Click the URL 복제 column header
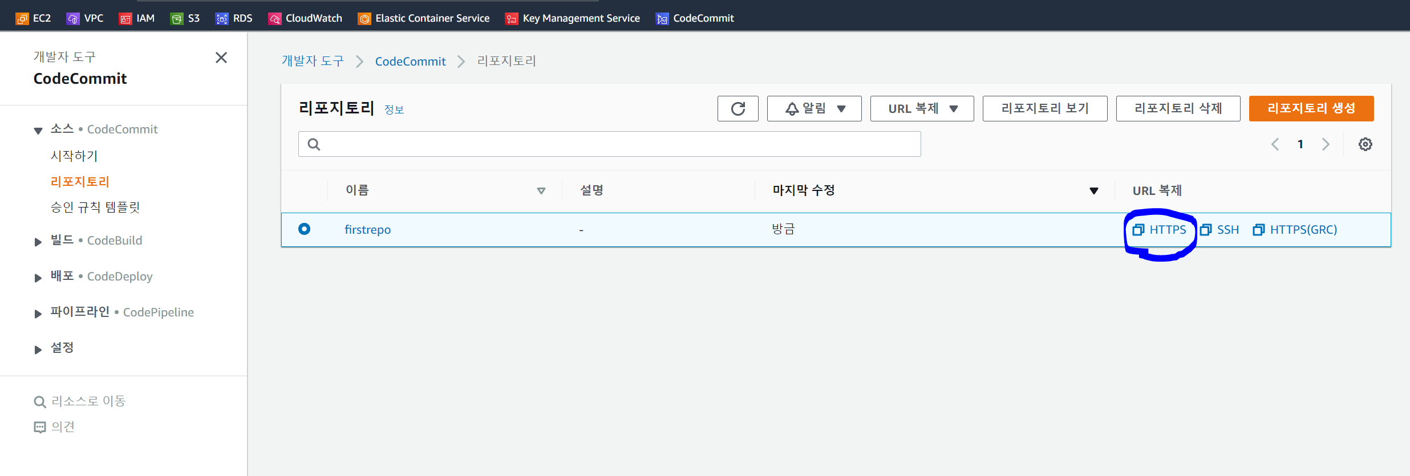Viewport: 1410px width, 476px height. click(x=1157, y=190)
